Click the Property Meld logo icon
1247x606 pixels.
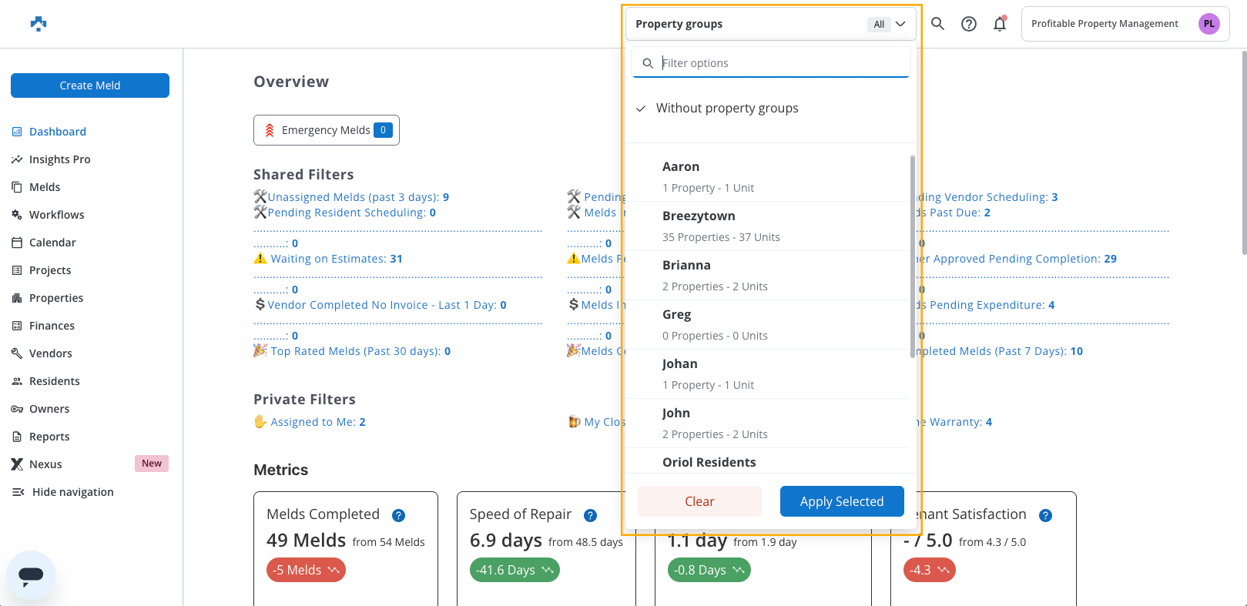coord(39,24)
